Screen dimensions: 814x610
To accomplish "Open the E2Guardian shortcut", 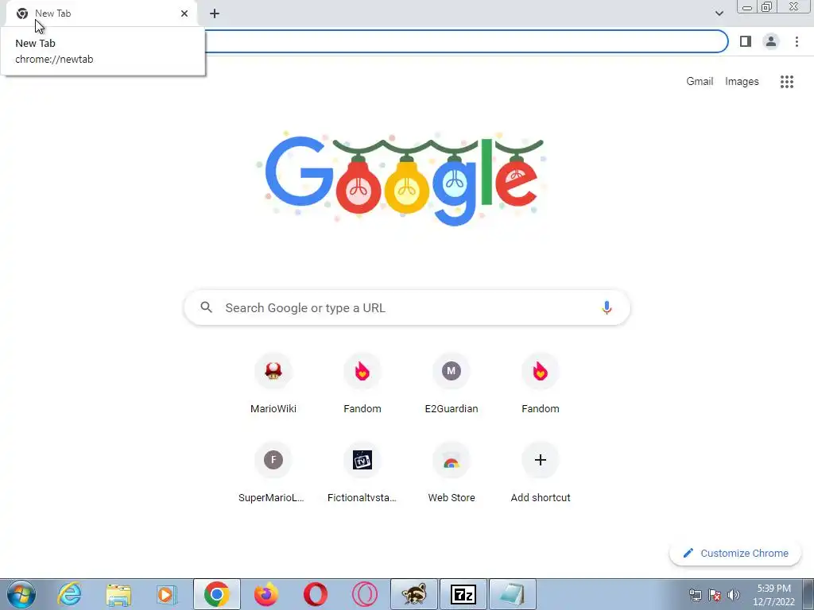I will click(452, 383).
